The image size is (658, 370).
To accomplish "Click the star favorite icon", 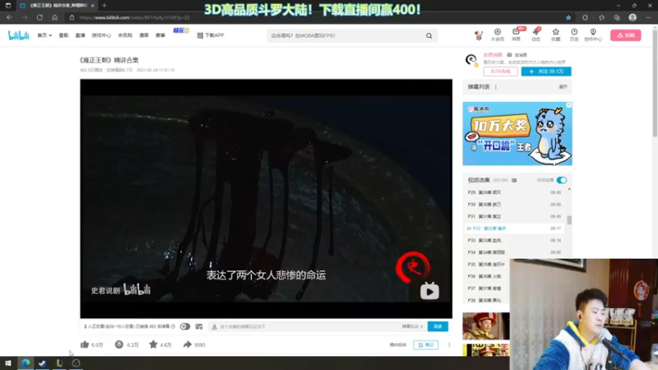I will click(x=153, y=345).
